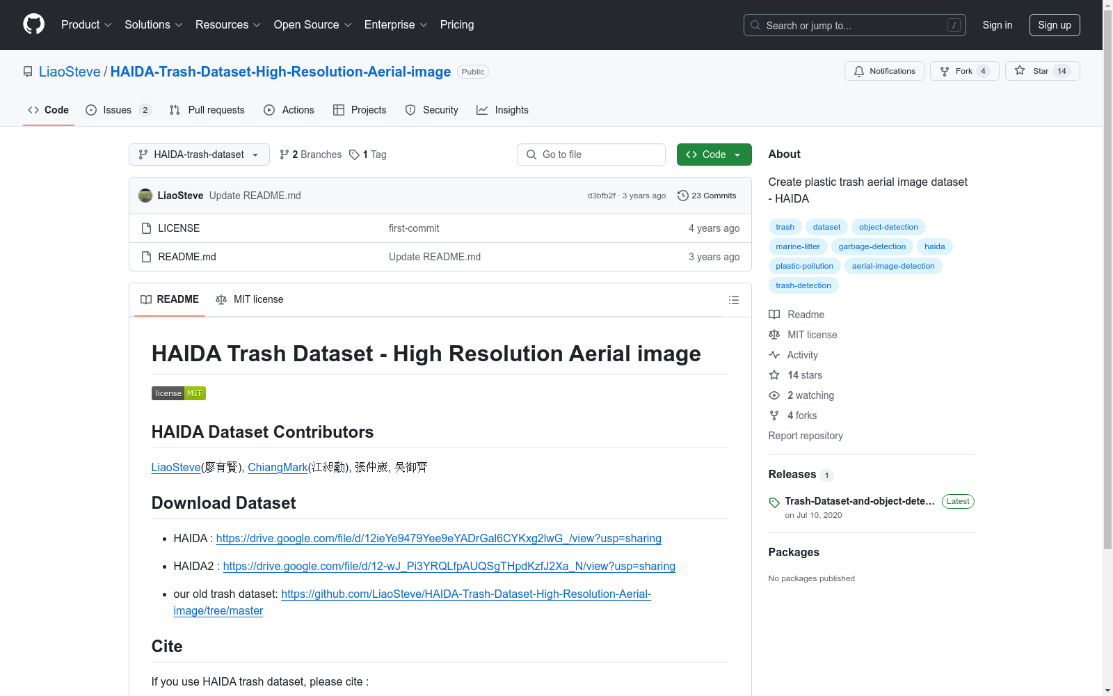Open the LICENSE file
This screenshot has width=1113, height=696.
[179, 228]
